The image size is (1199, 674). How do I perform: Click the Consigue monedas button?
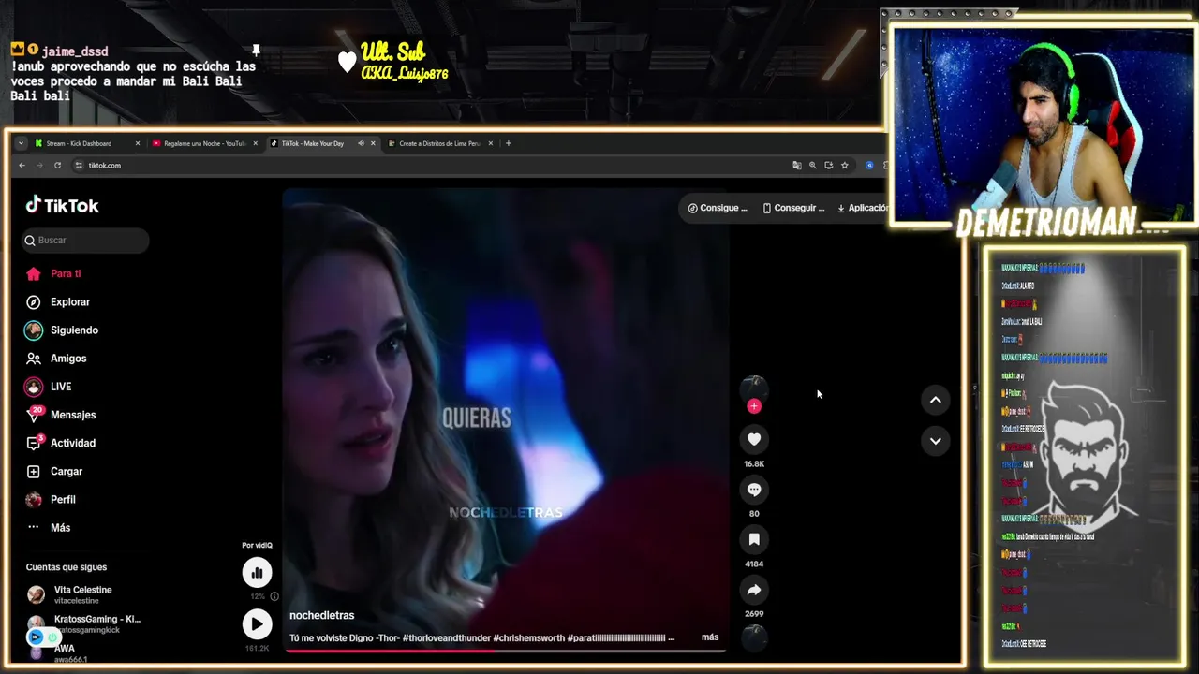tap(718, 208)
